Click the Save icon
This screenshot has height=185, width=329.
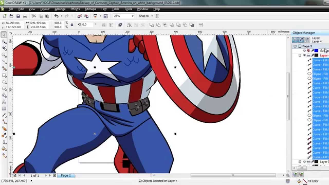[18, 16]
